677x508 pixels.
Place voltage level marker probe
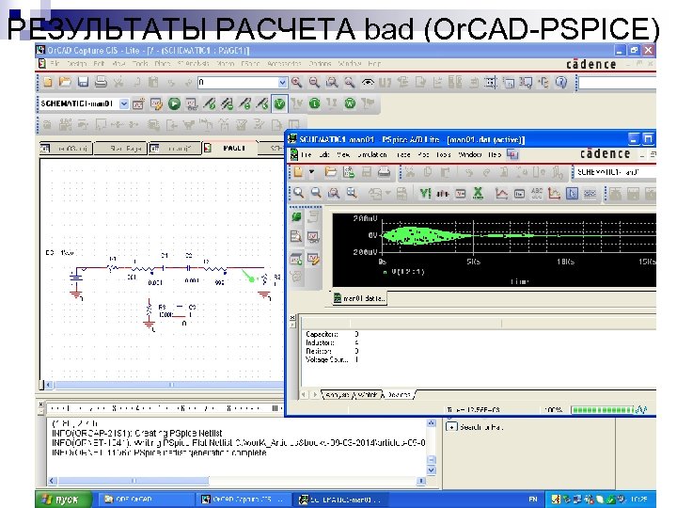pyautogui.click(x=210, y=103)
